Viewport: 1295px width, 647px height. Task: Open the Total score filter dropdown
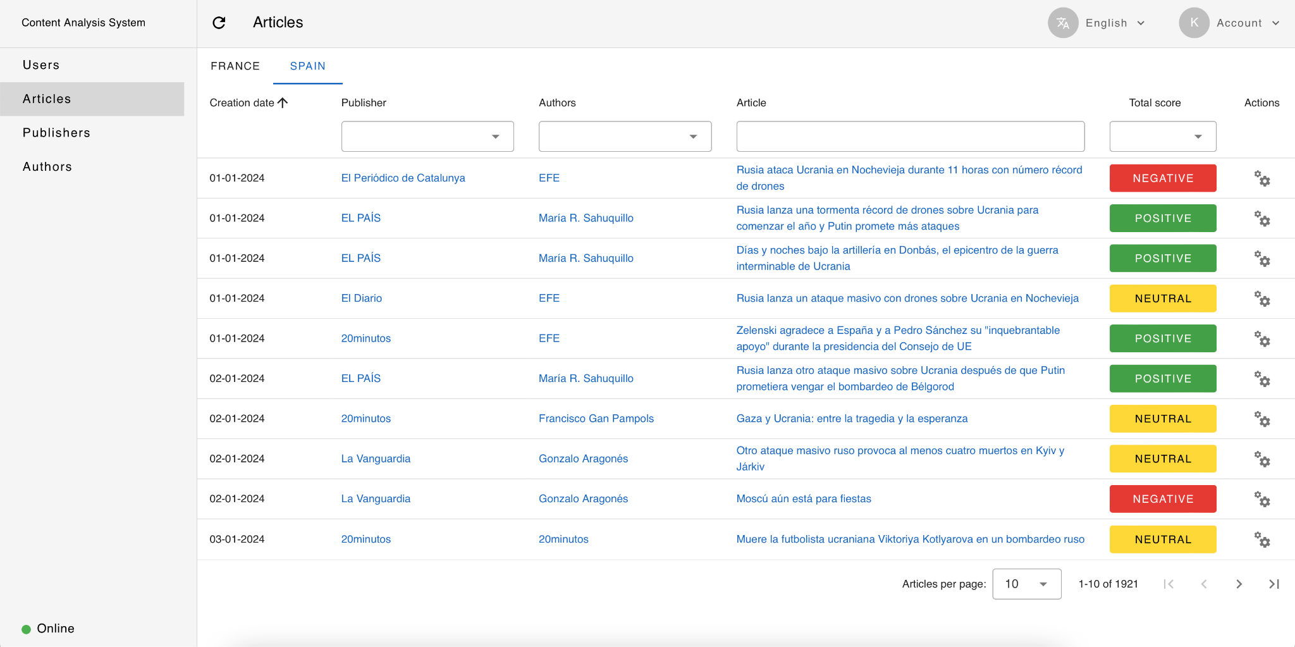click(1163, 137)
